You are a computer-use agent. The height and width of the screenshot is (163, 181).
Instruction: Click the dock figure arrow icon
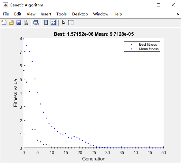pos(178,14)
